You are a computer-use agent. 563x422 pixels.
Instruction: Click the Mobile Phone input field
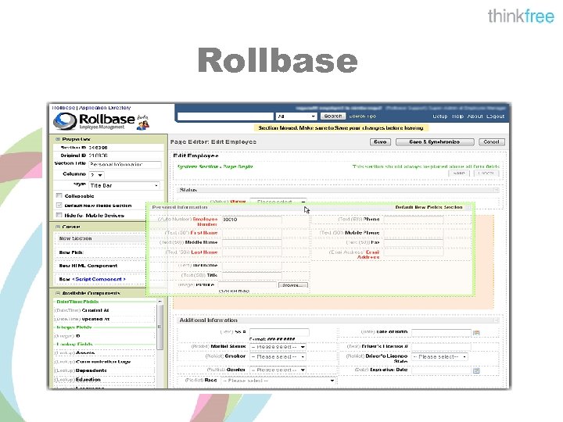[x=414, y=233]
